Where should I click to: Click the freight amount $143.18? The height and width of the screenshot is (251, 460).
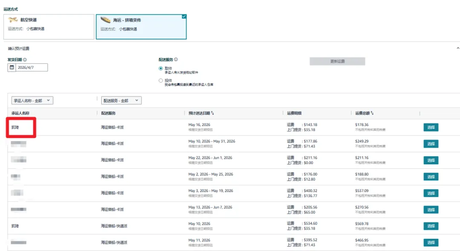(310, 125)
